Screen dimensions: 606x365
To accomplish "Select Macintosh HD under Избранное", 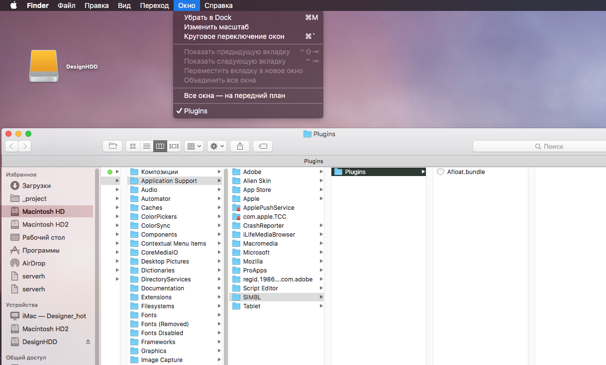I will pyautogui.click(x=43, y=211).
